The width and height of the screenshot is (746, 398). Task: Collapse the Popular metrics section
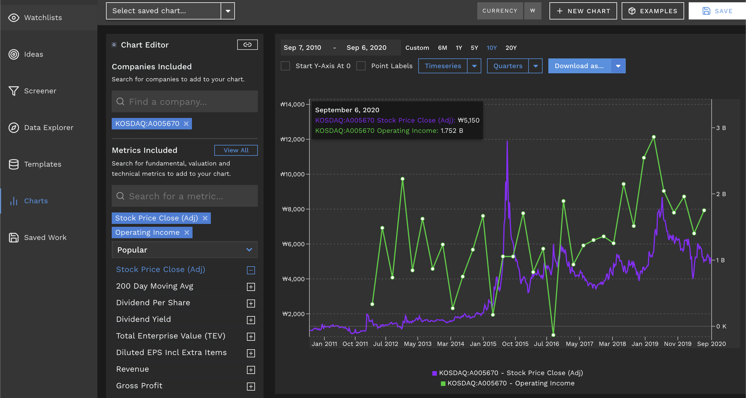coord(249,249)
